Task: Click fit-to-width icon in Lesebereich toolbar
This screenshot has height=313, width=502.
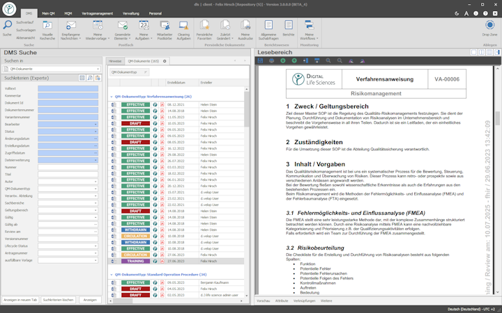Action: [317, 61]
